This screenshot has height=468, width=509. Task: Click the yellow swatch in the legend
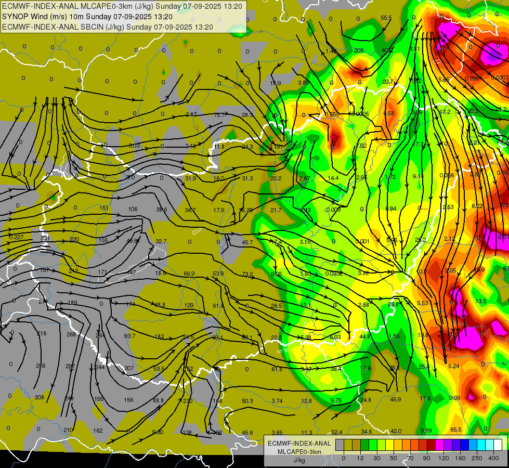point(390,445)
